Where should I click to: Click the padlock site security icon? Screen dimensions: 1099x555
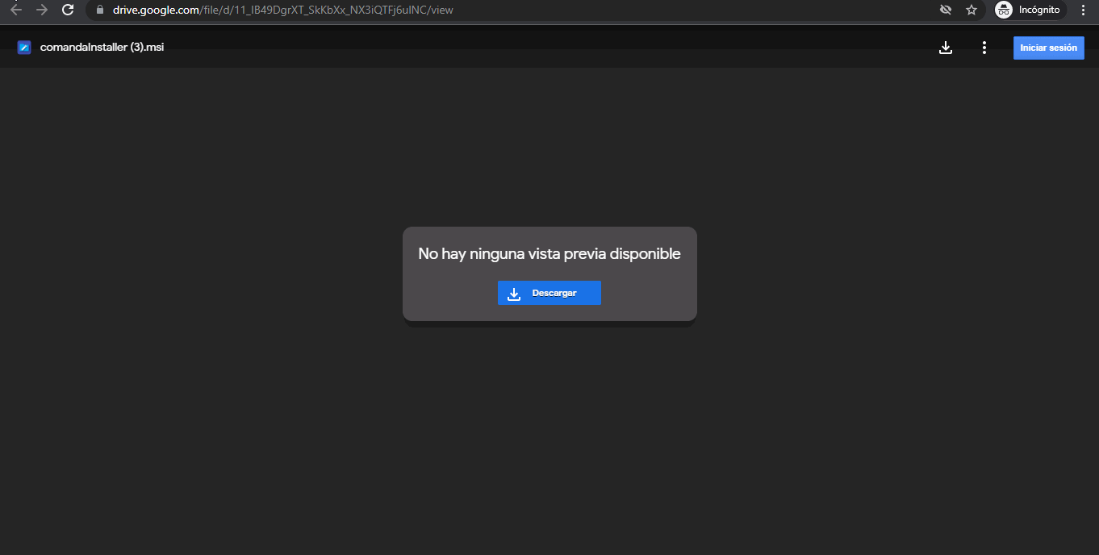point(100,10)
